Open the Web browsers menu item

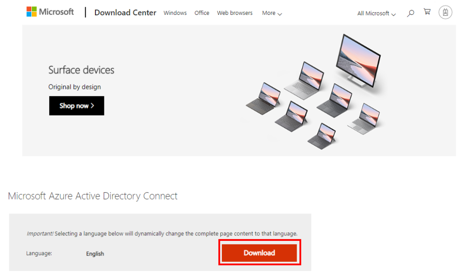coord(235,13)
